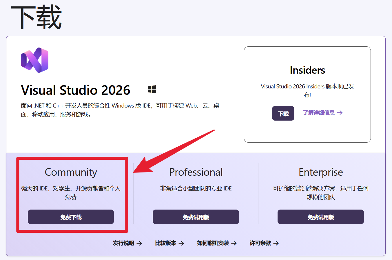Screen dimensions: 392x260
Task: Click the Community description starting with 强大的 IDE
Action: [x=71, y=193]
